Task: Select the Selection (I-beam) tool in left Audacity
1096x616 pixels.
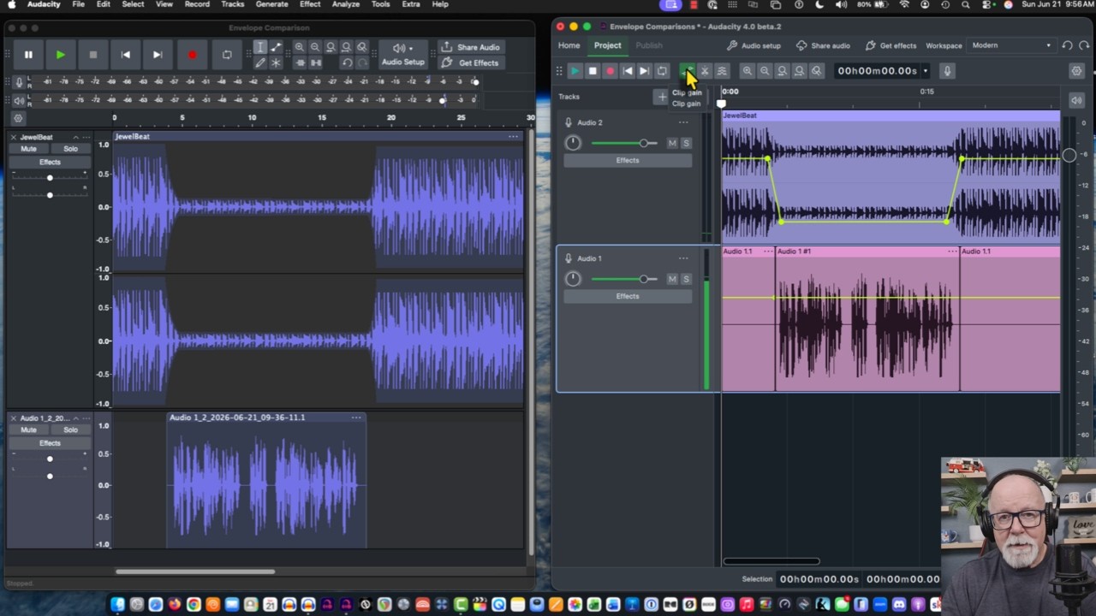Action: pyautogui.click(x=260, y=48)
